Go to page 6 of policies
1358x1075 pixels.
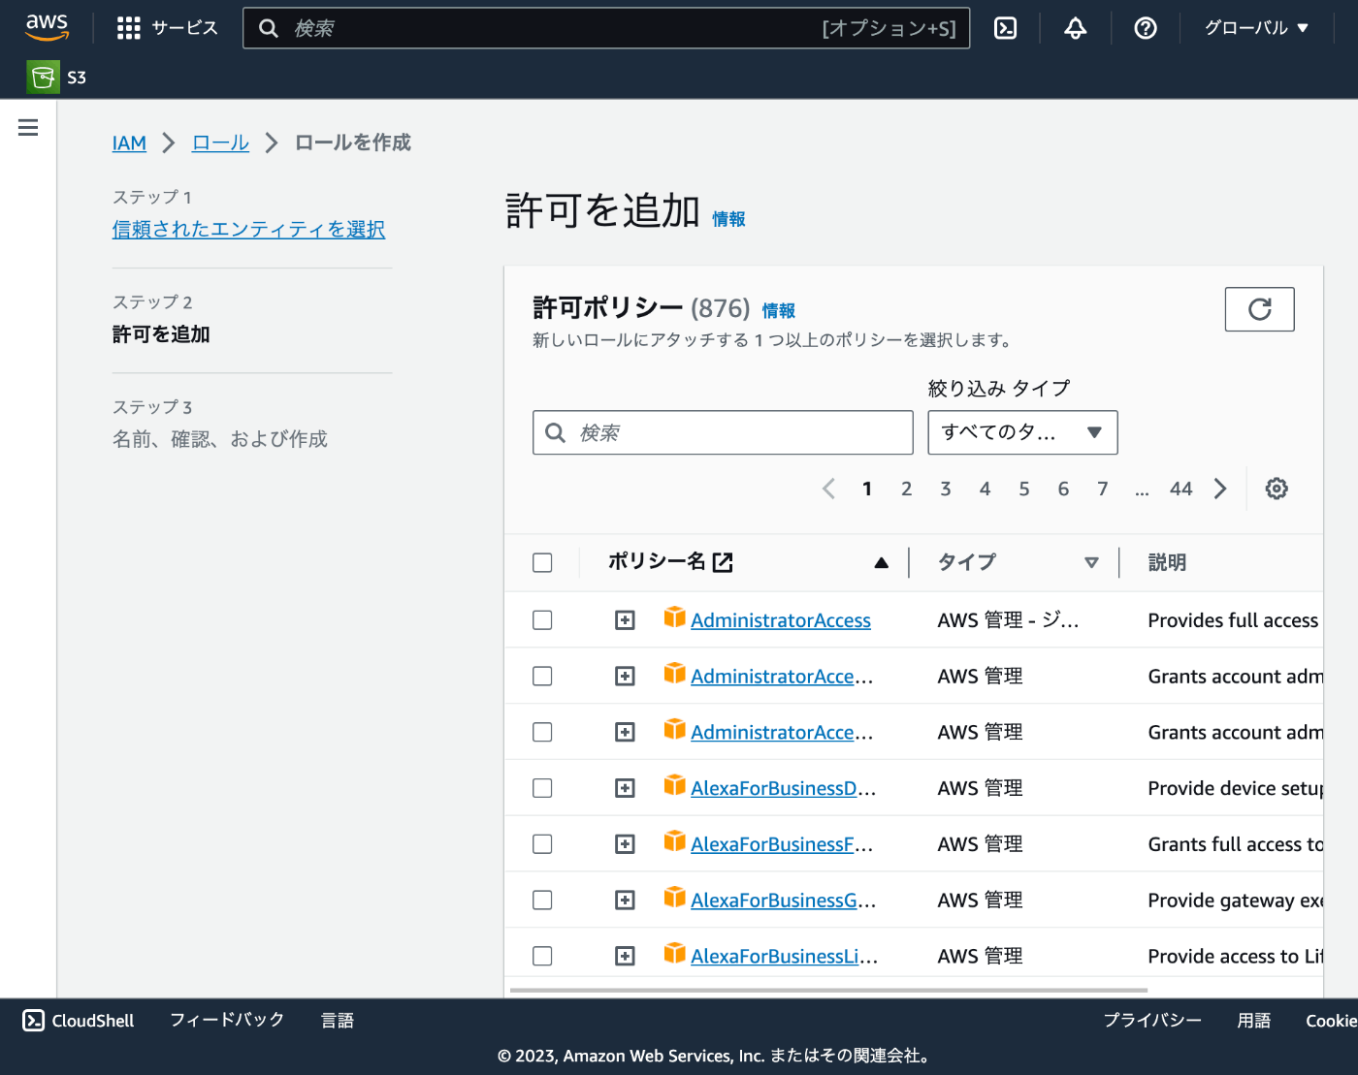(1063, 489)
